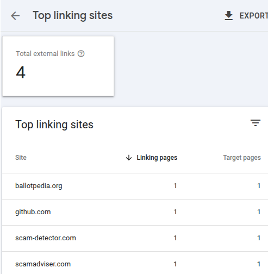Image resolution: width=268 pixels, height=274 pixels.
Task: Click the Site column header
Action: tap(21, 158)
